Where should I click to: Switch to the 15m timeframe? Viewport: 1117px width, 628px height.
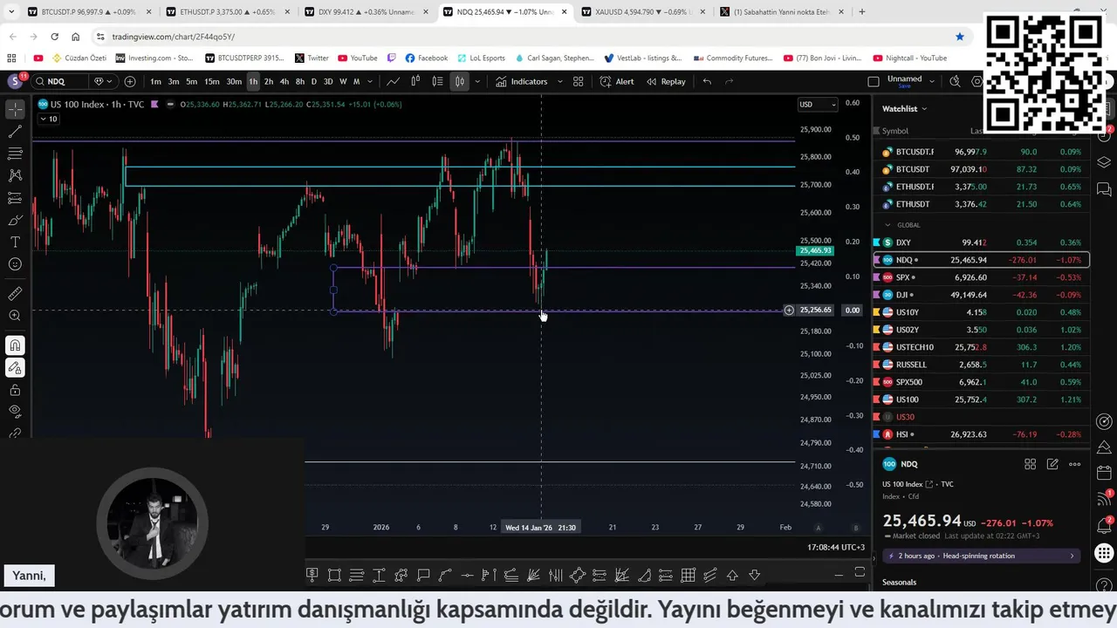[x=211, y=81]
